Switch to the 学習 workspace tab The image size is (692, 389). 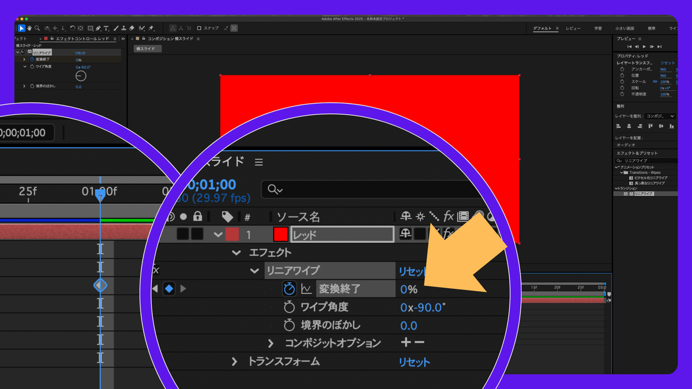point(598,28)
